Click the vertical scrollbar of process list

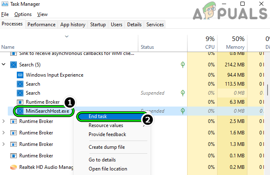point(267,90)
